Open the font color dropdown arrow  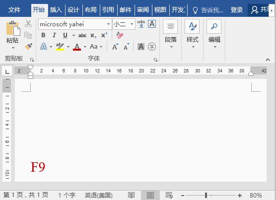(85, 47)
